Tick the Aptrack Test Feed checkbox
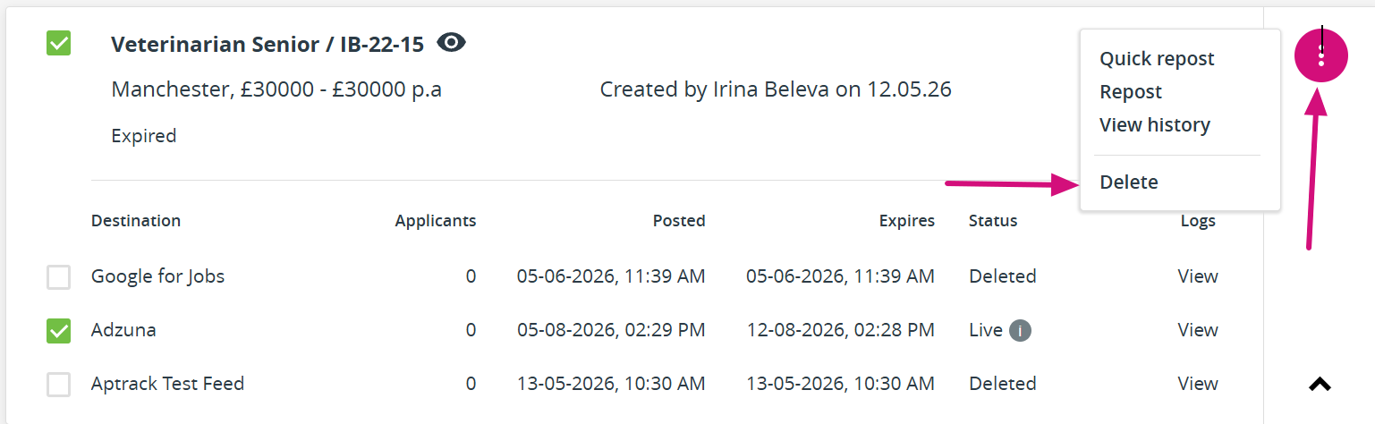The height and width of the screenshot is (424, 1375). (x=59, y=385)
